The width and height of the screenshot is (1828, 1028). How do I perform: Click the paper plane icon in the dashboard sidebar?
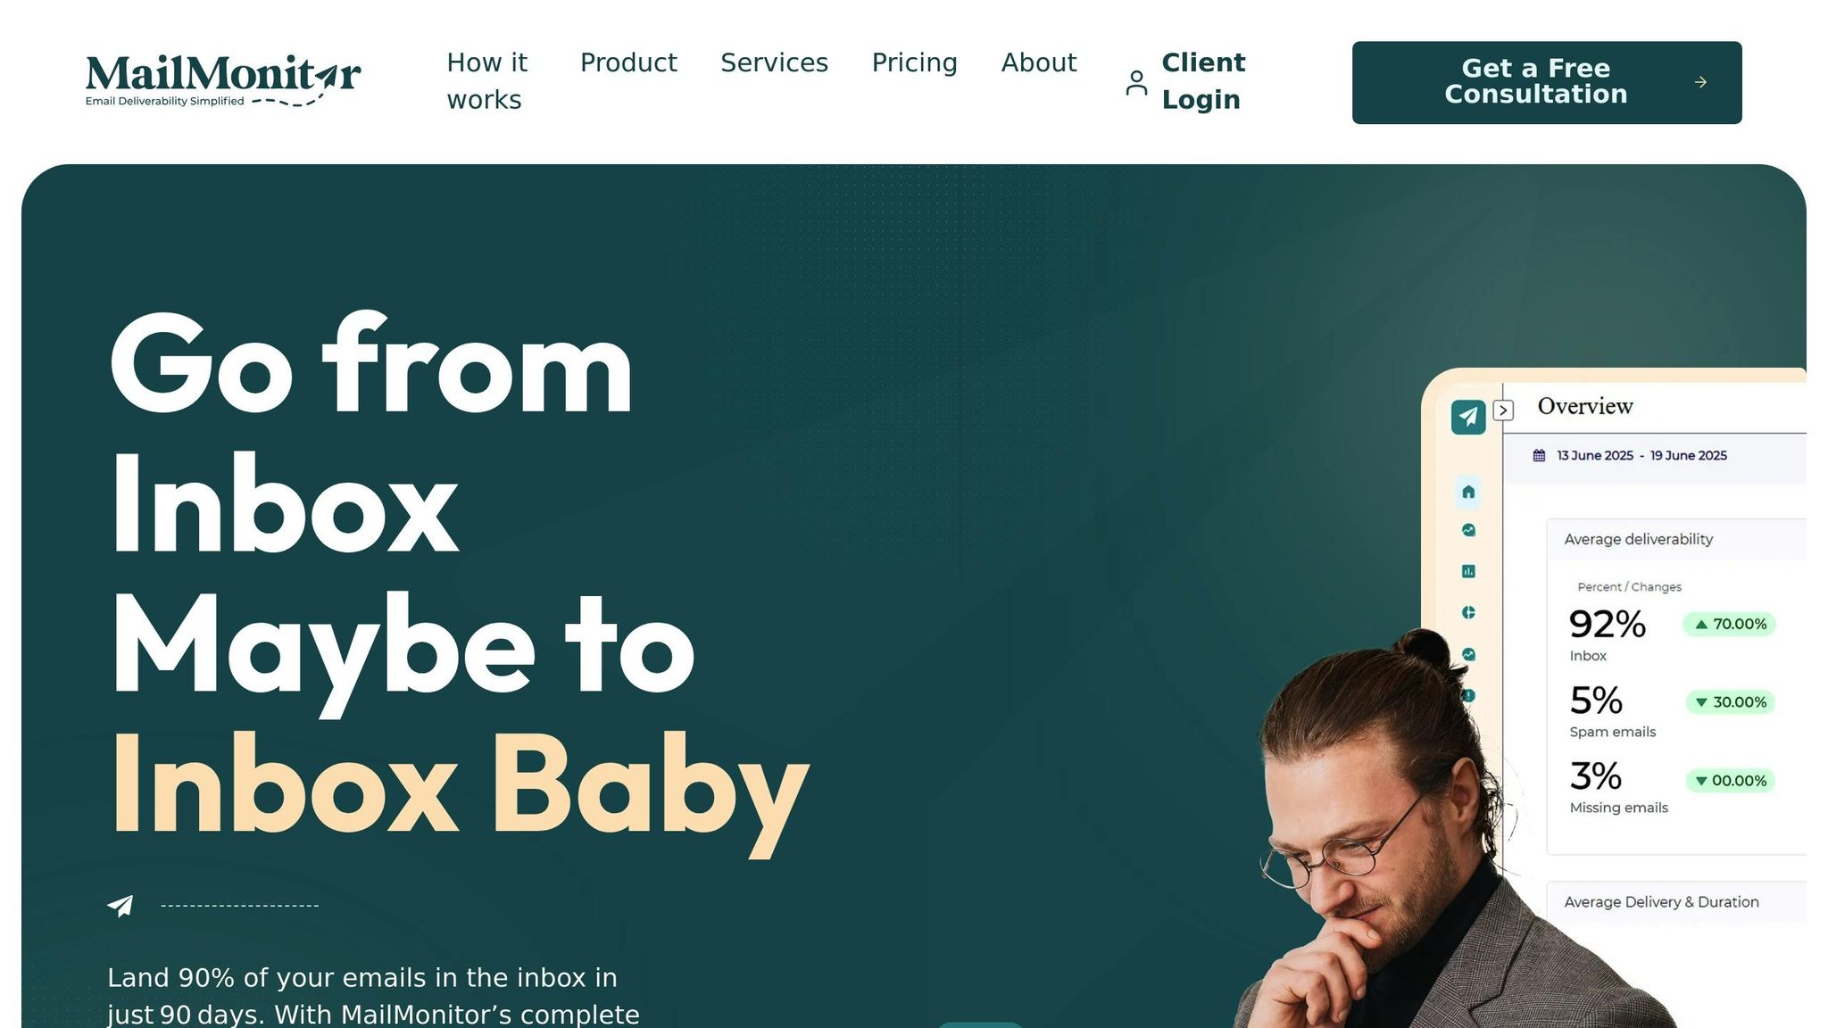click(x=1468, y=417)
